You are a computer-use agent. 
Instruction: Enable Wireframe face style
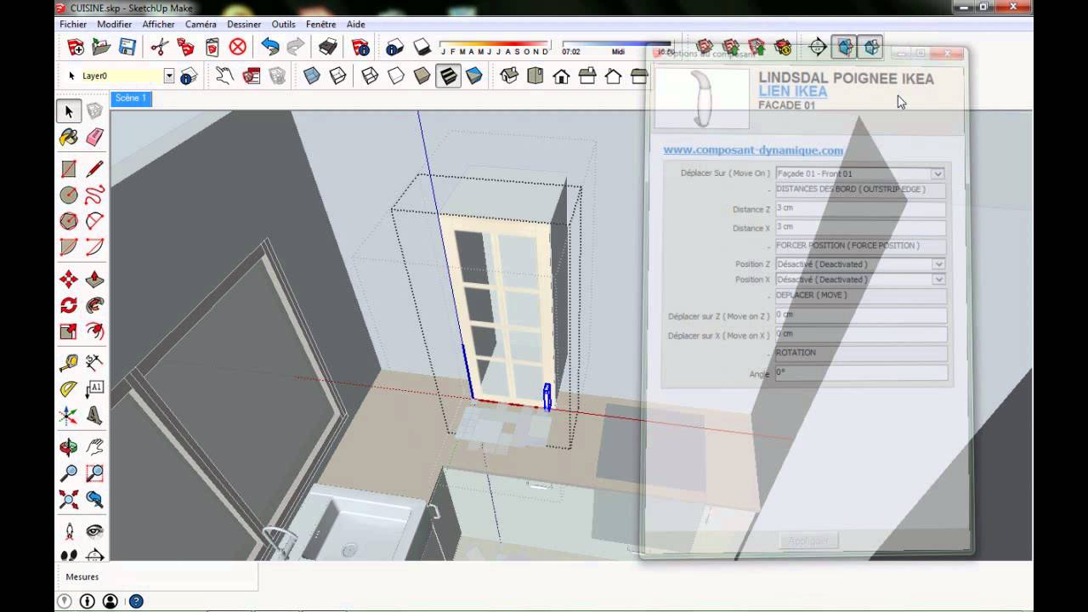click(370, 76)
